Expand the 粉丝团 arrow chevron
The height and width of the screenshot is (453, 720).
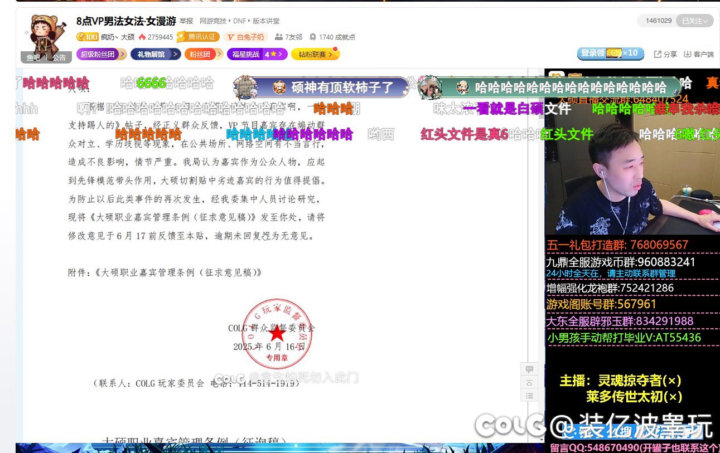point(218,54)
